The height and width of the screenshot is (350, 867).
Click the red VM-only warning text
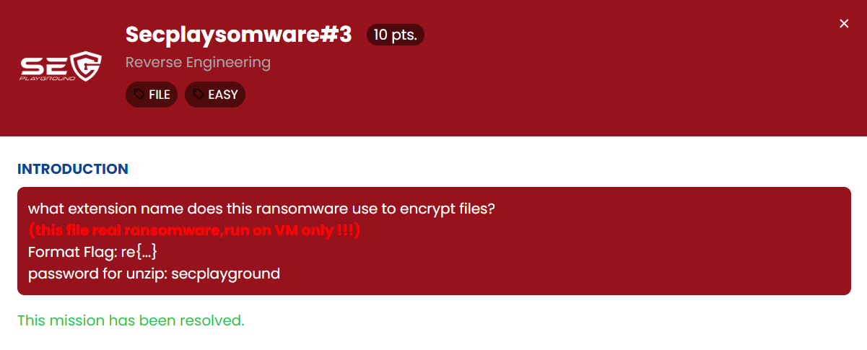tap(194, 231)
